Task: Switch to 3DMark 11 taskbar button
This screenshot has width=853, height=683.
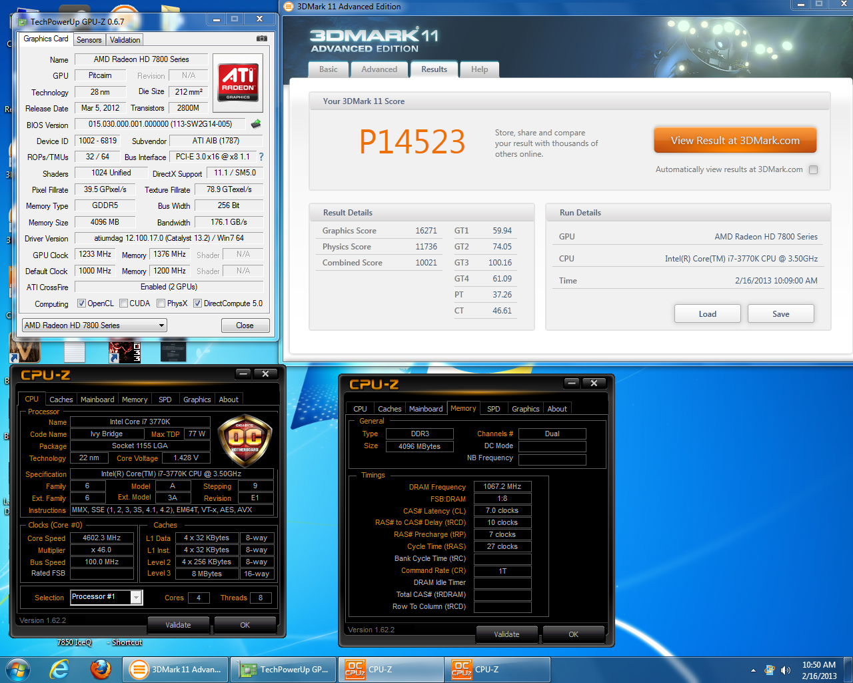Action: pyautogui.click(x=175, y=670)
